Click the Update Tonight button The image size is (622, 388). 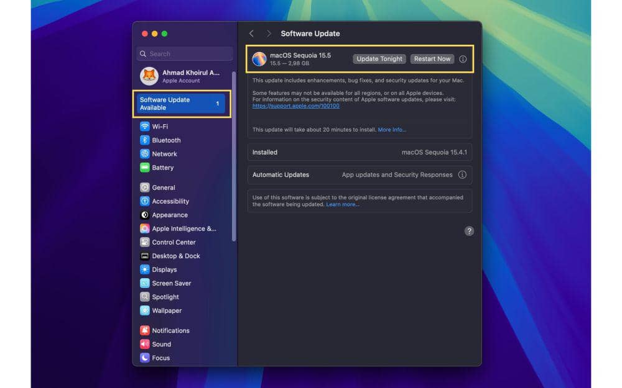379,59
